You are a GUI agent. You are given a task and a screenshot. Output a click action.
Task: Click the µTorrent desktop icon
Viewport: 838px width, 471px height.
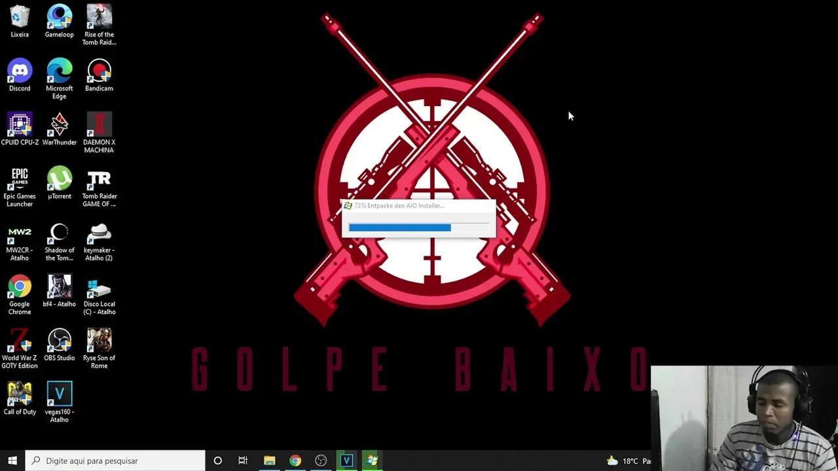pos(59,179)
